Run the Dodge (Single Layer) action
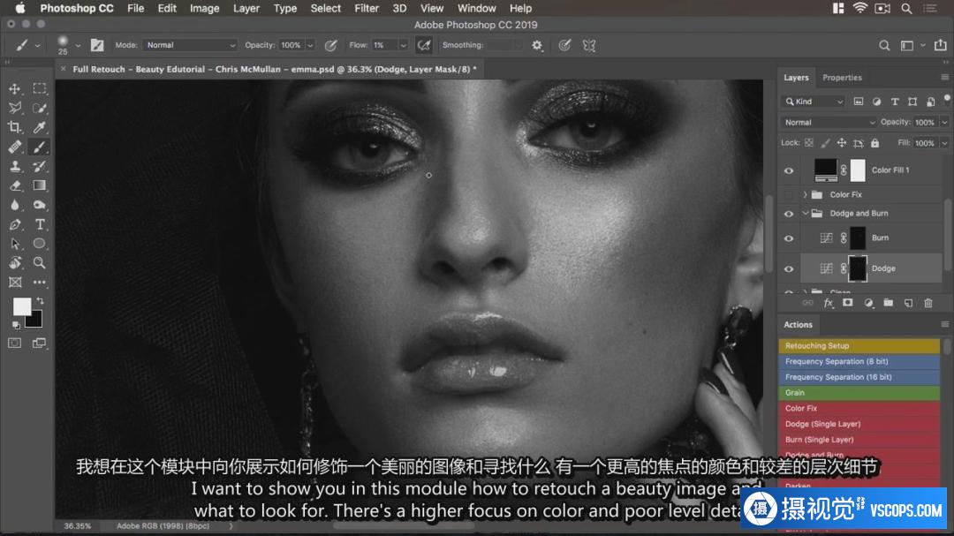954x536 pixels. coord(859,424)
